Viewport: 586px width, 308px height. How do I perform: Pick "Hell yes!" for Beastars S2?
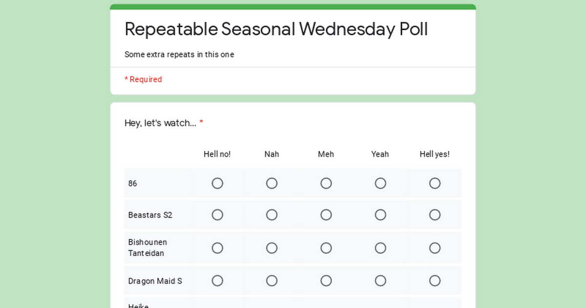coord(435,215)
